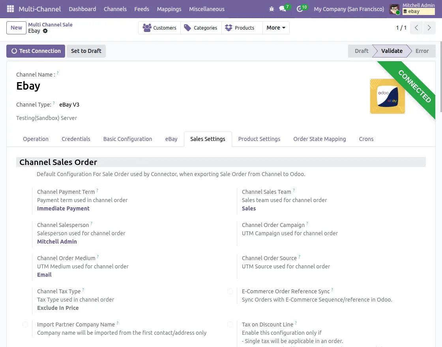Show Channel Order Source help tooltip
The height and width of the screenshot is (347, 442).
[300, 257]
